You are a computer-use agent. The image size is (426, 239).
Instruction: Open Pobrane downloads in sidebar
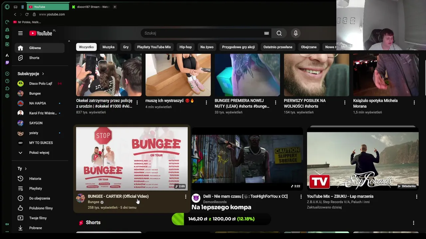pyautogui.click(x=40, y=228)
